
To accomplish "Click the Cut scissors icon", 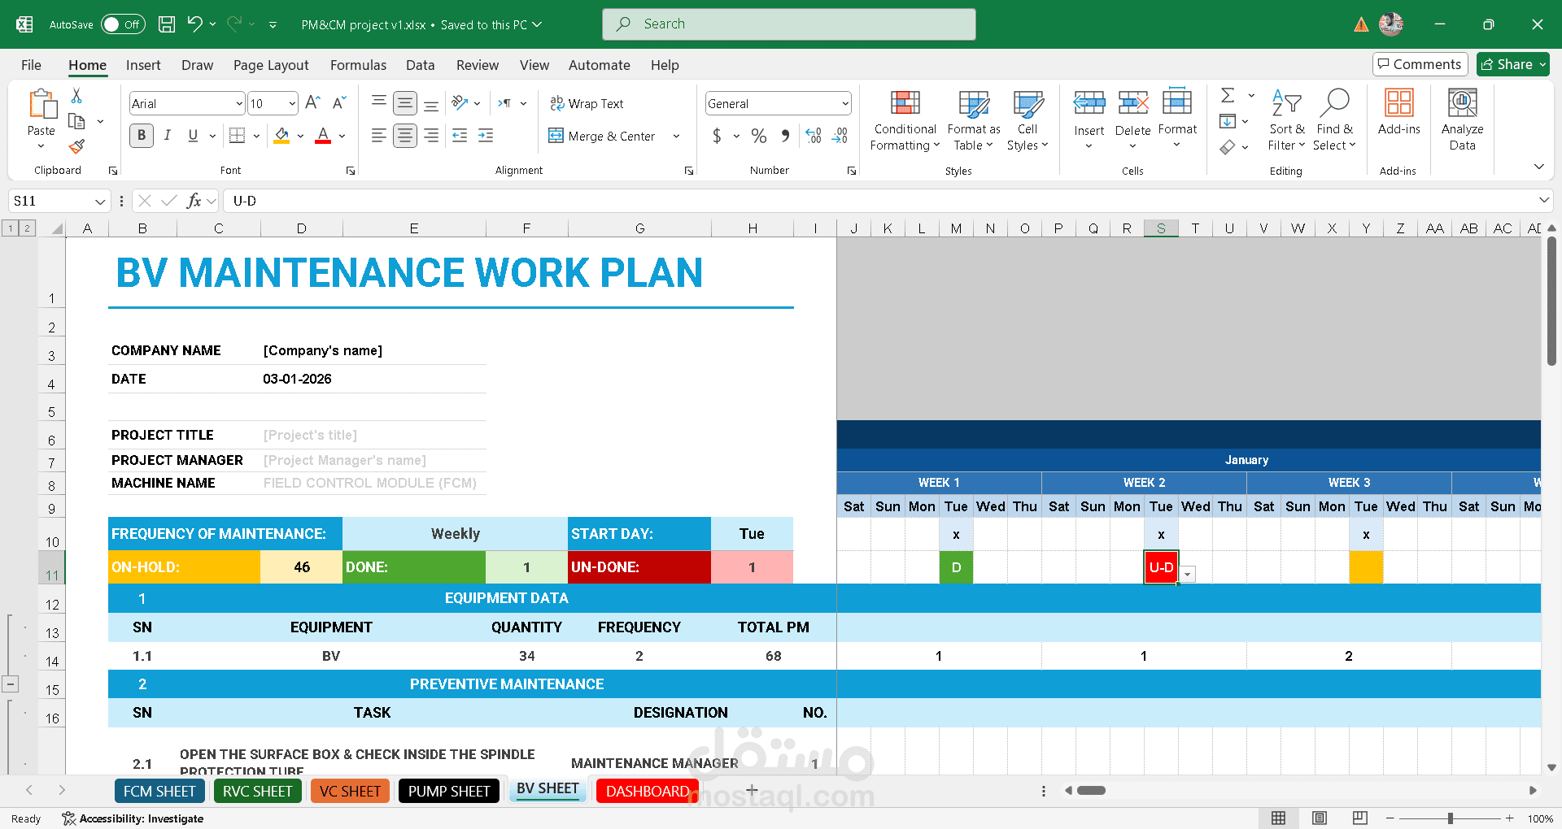I will pyautogui.click(x=76, y=96).
